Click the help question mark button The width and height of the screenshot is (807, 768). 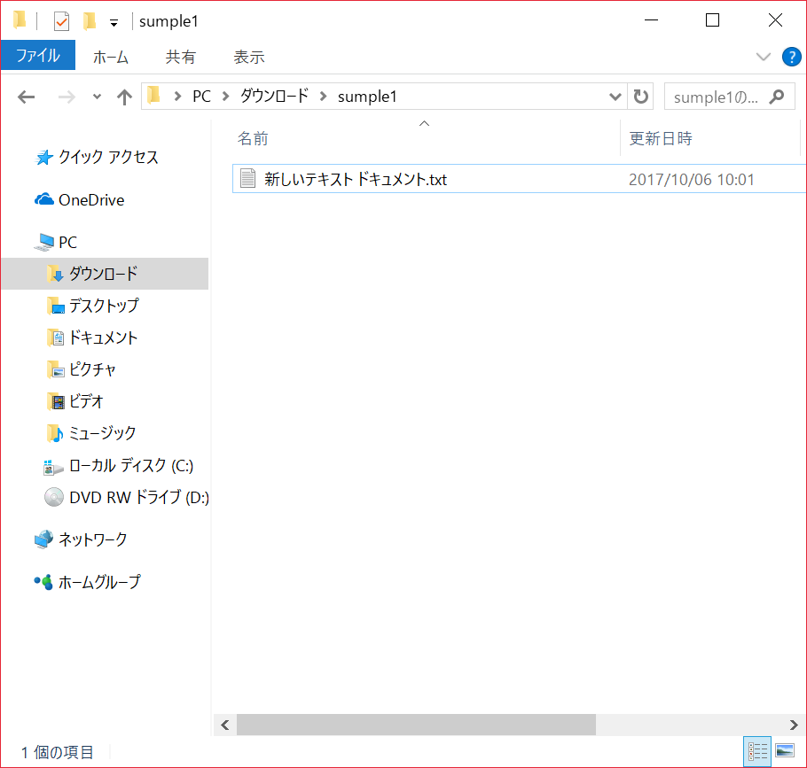(791, 56)
